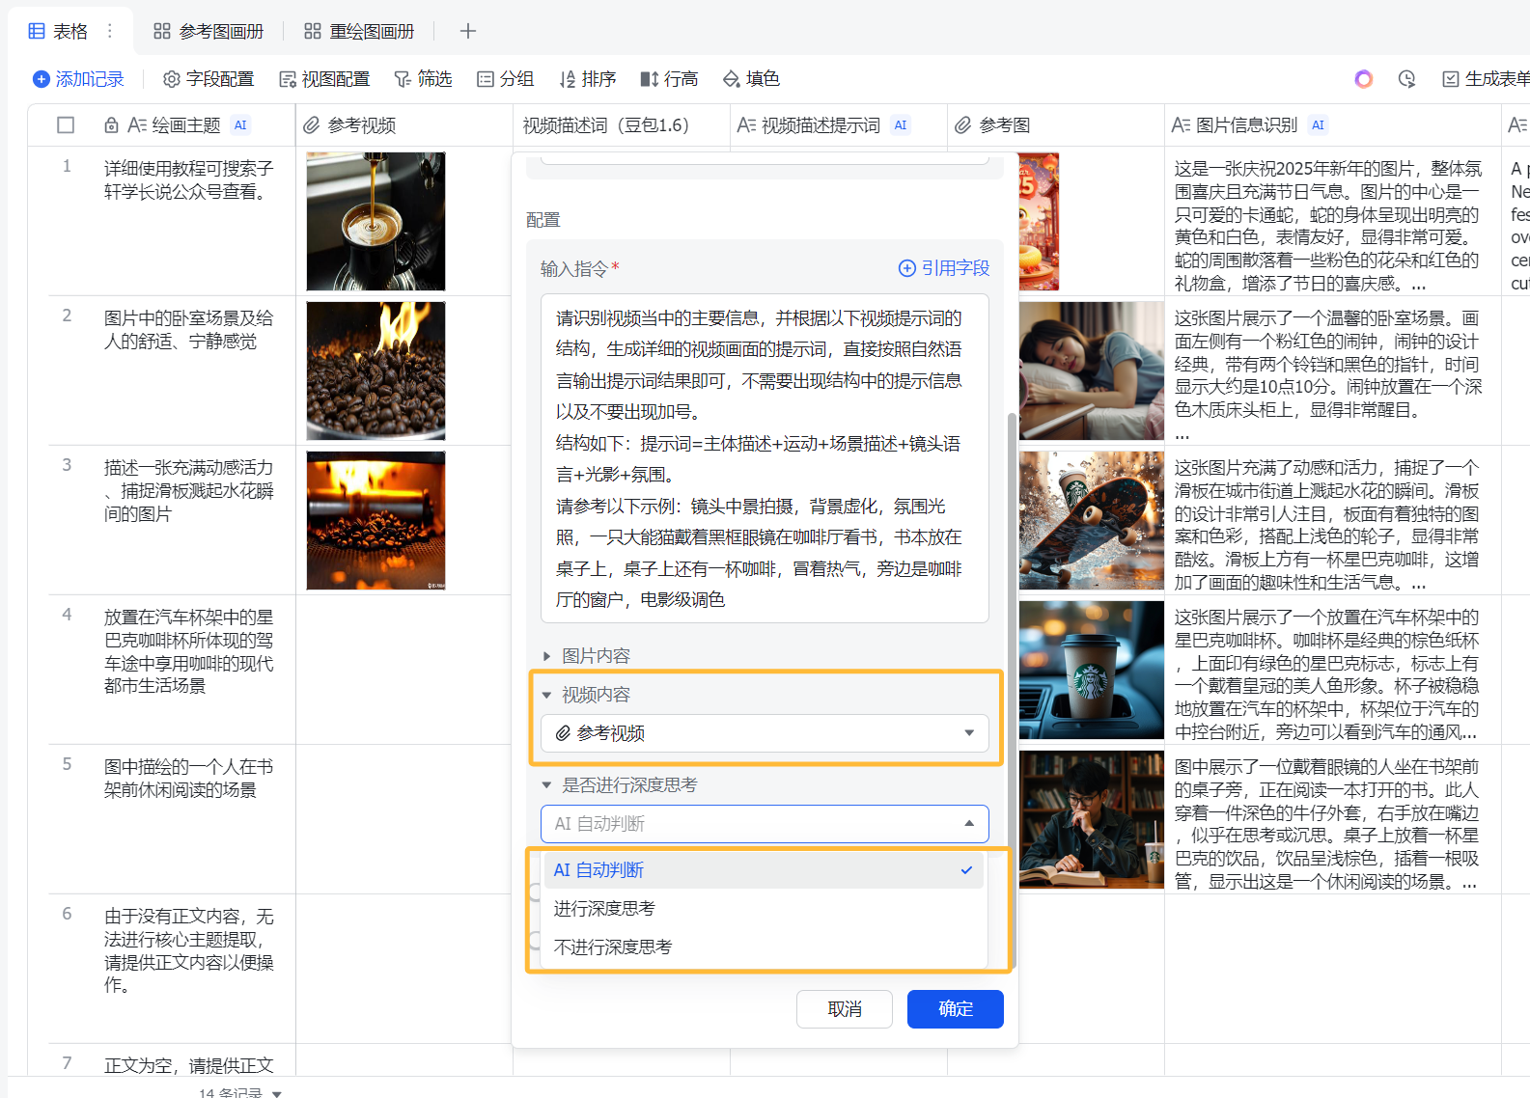Open the 筛选 filter tool
The height and width of the screenshot is (1098, 1530).
coord(423,79)
